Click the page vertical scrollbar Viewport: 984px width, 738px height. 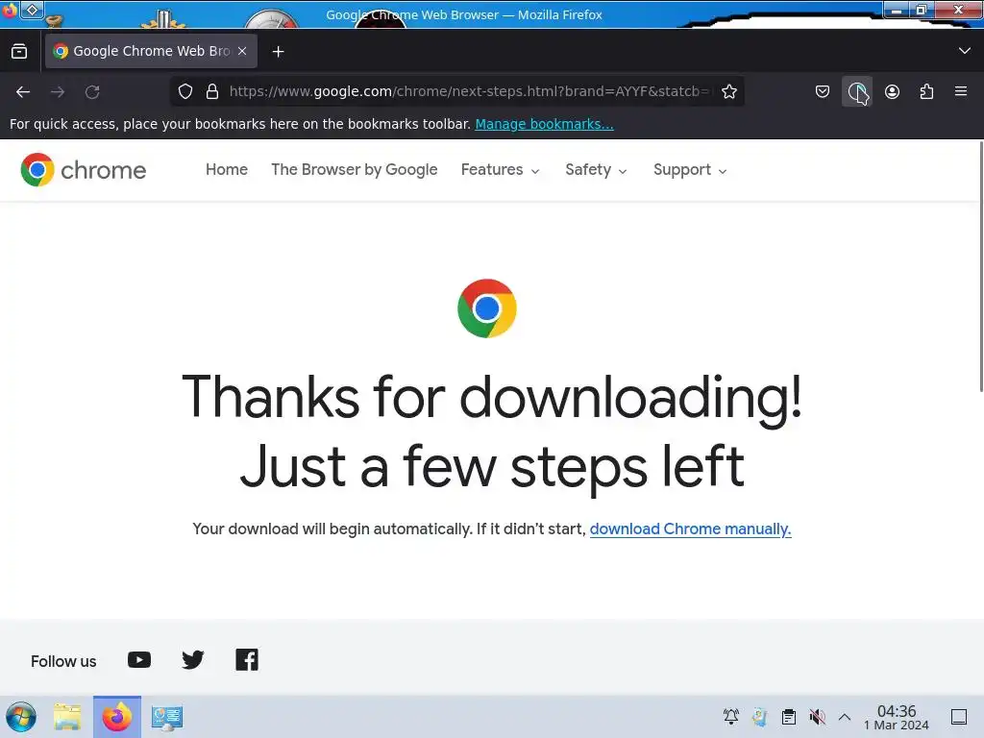(980, 267)
